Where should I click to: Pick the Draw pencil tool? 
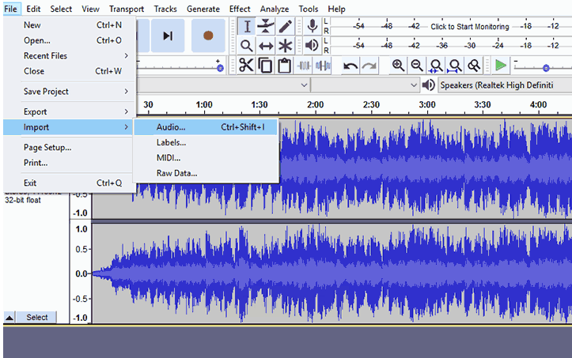pos(286,27)
